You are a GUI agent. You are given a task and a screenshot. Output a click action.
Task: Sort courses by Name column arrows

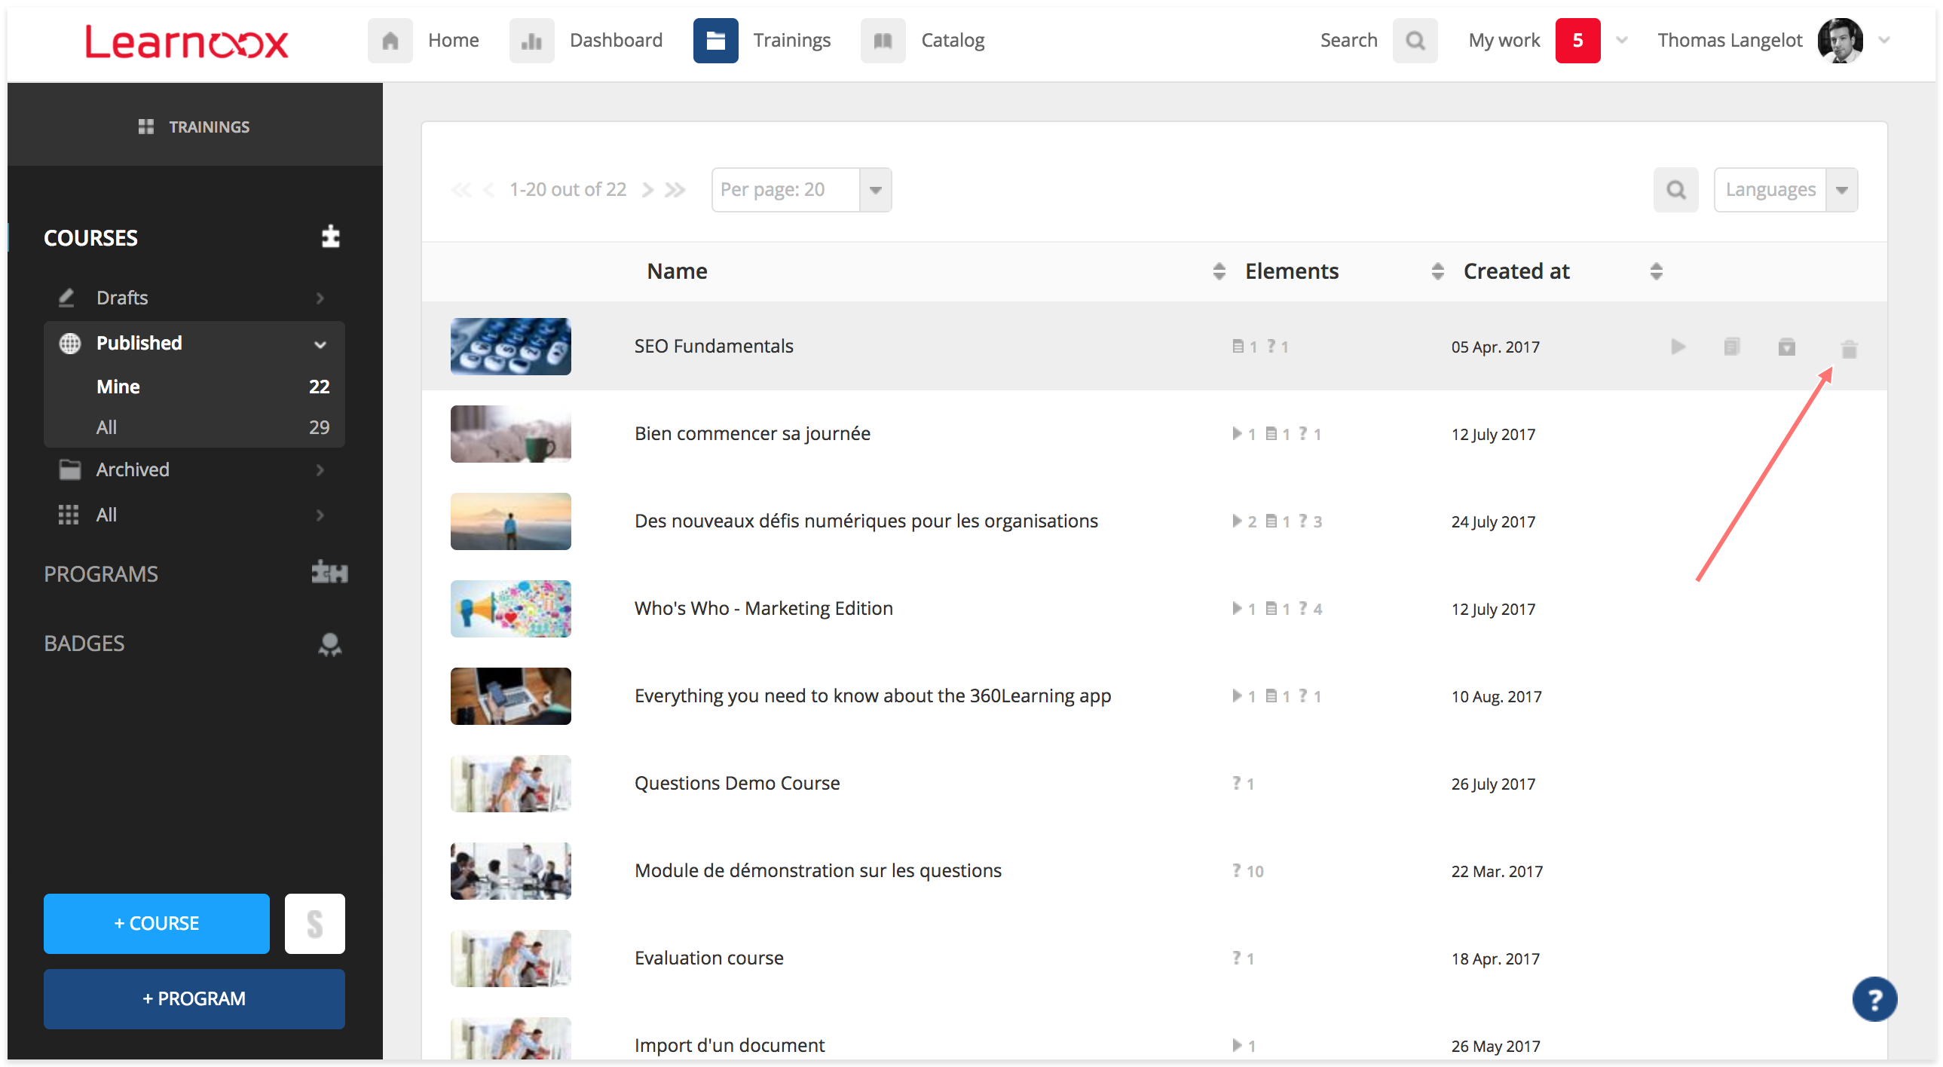1219,271
